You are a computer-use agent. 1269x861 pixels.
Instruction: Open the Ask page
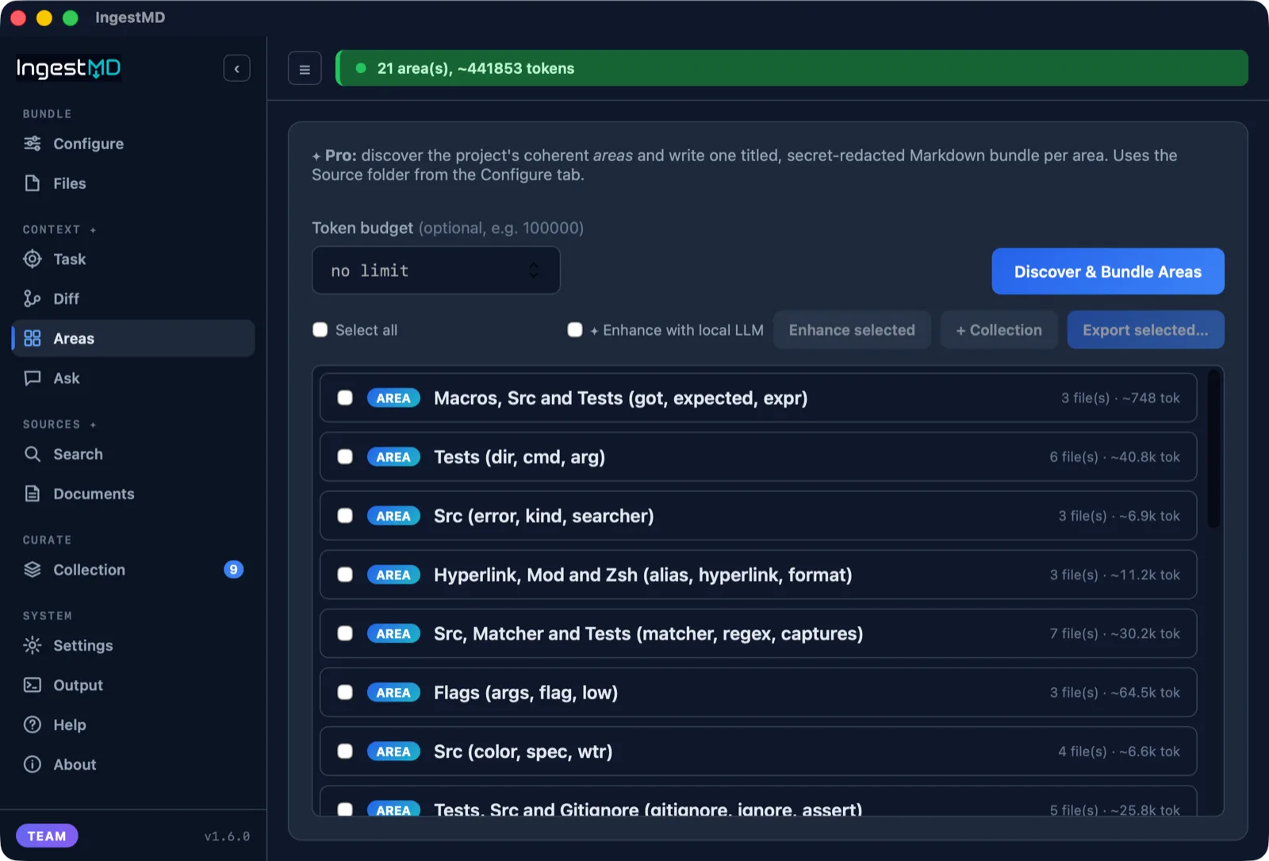[133, 379]
